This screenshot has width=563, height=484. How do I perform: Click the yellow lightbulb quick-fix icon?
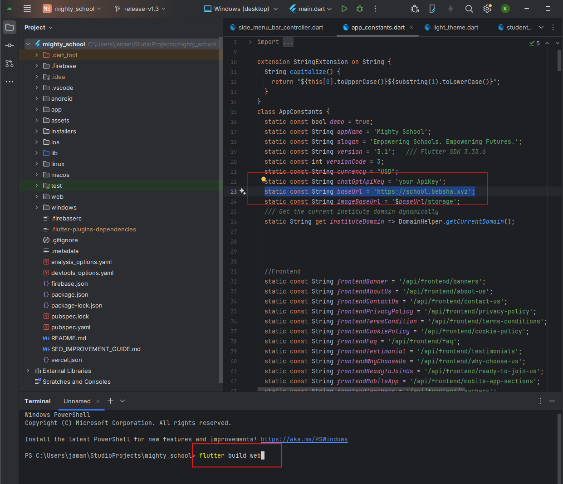click(x=264, y=180)
